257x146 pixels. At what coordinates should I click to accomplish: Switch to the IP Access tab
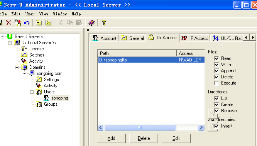(195, 38)
